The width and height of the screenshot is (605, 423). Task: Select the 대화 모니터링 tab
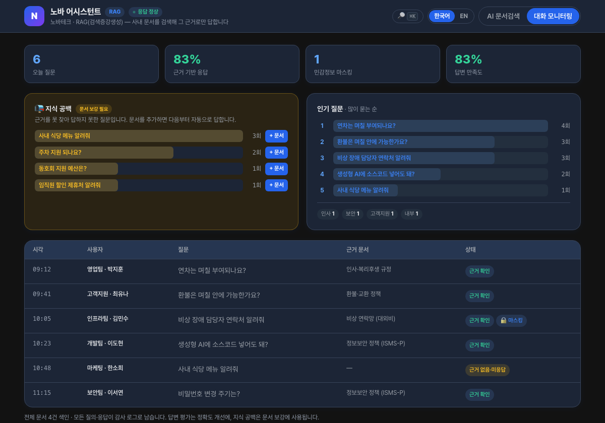click(553, 16)
